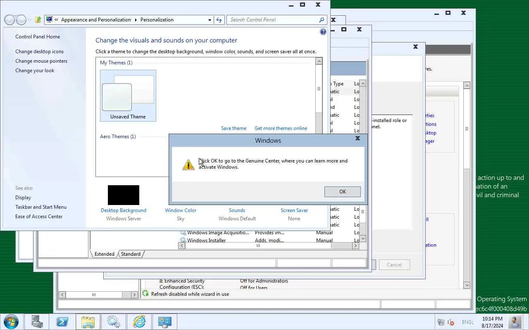This screenshot has height=330, width=529.
Task: Click Cancel in the wizard window
Action: (394, 265)
